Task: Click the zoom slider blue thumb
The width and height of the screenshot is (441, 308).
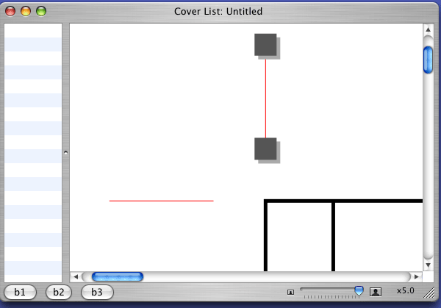Action: 359,291
